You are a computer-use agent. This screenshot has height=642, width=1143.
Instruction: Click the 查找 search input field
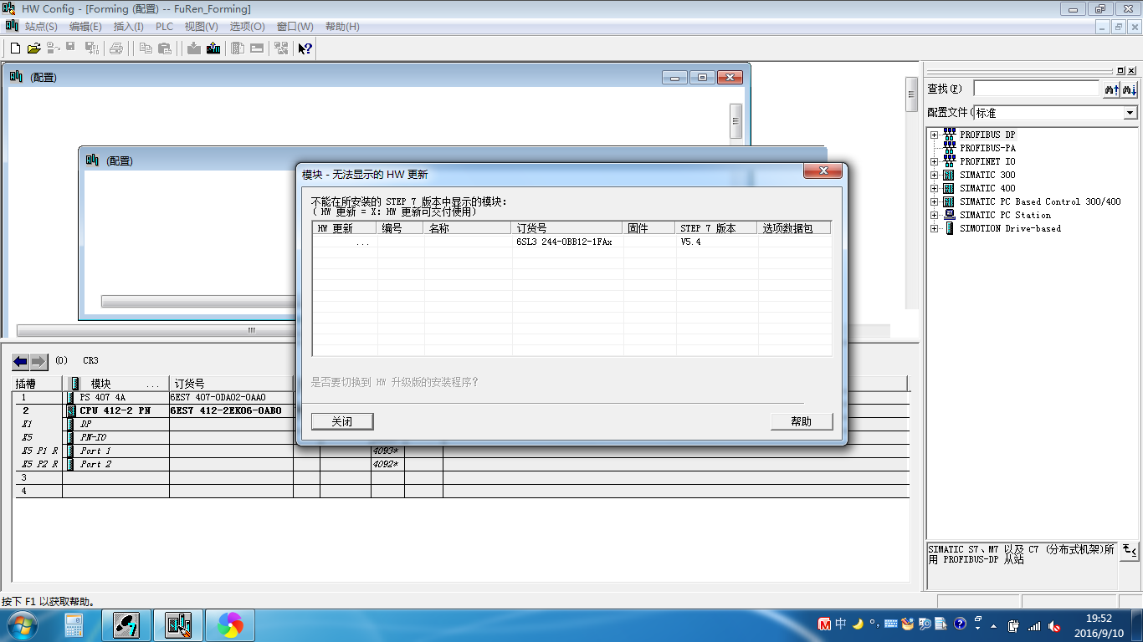pos(1036,89)
